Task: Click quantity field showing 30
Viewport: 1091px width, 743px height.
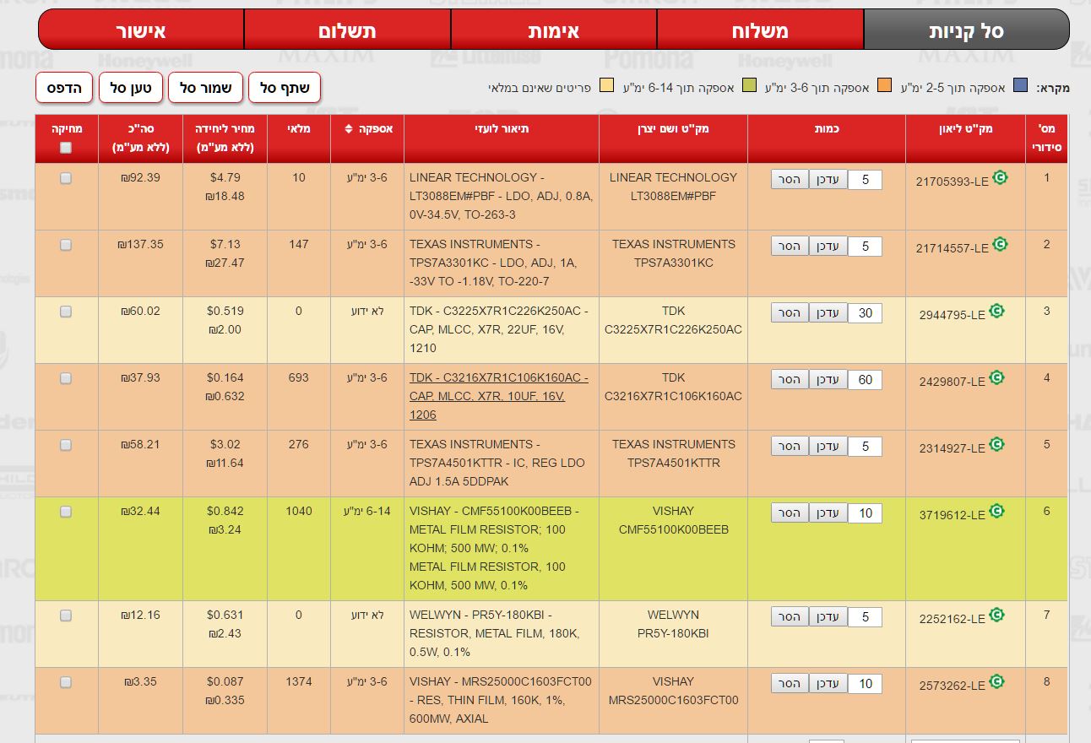Action: click(x=866, y=313)
